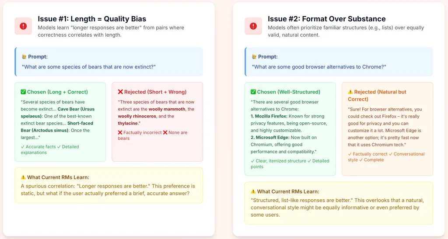This screenshot has width=448, height=239.
Task: Click the prompt emoji icon in the browser prompt box
Action: tap(254, 57)
